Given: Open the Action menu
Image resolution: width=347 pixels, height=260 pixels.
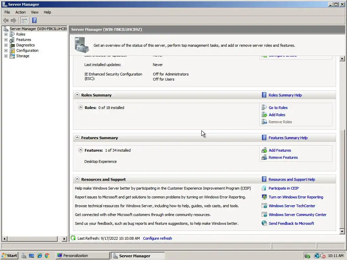Looking at the screenshot, I should (x=20, y=12).
